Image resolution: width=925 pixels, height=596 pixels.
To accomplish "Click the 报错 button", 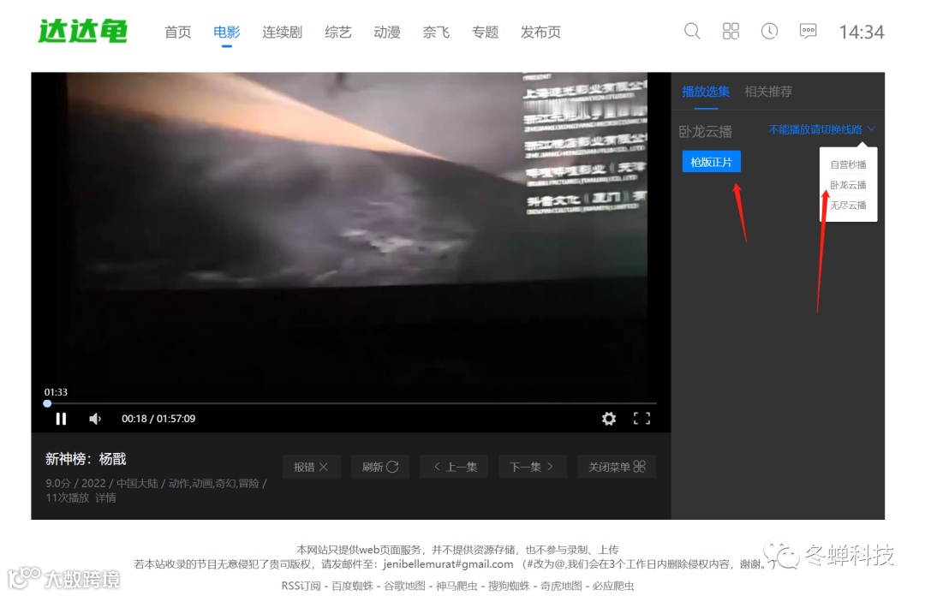I will 312,467.
